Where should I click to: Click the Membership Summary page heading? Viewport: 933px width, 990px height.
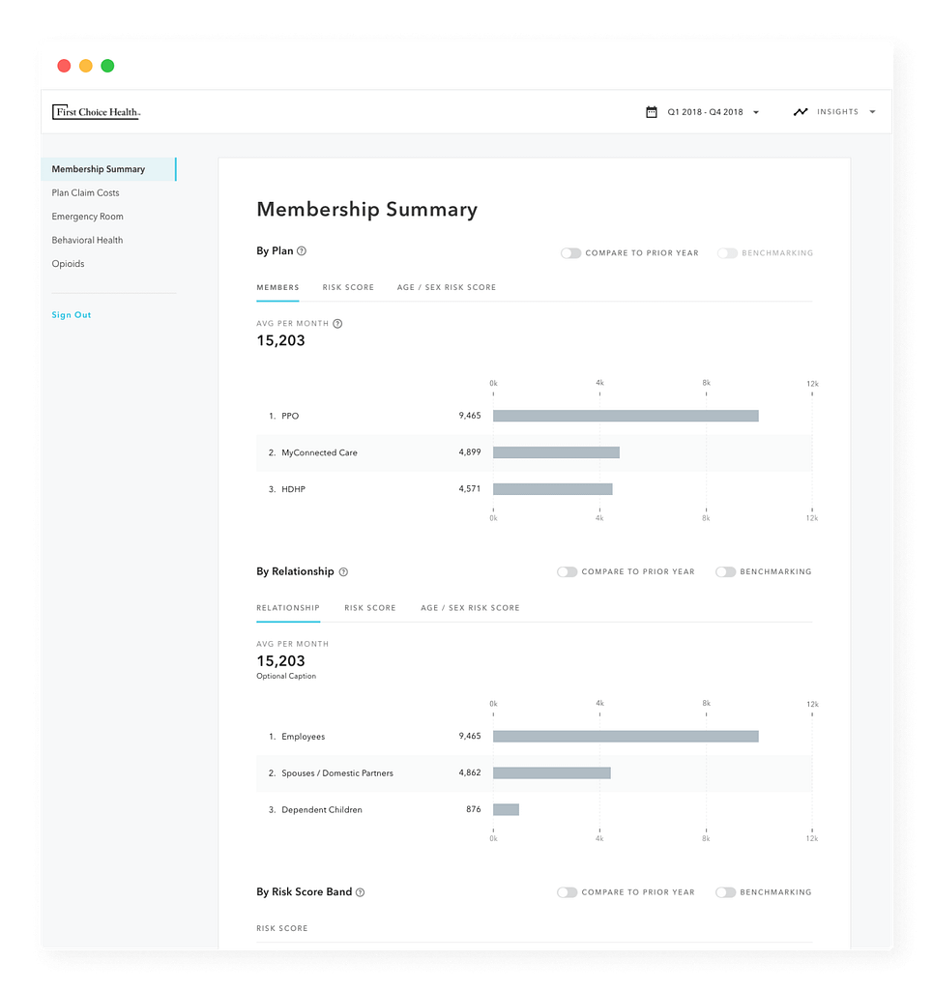pyautogui.click(x=366, y=209)
